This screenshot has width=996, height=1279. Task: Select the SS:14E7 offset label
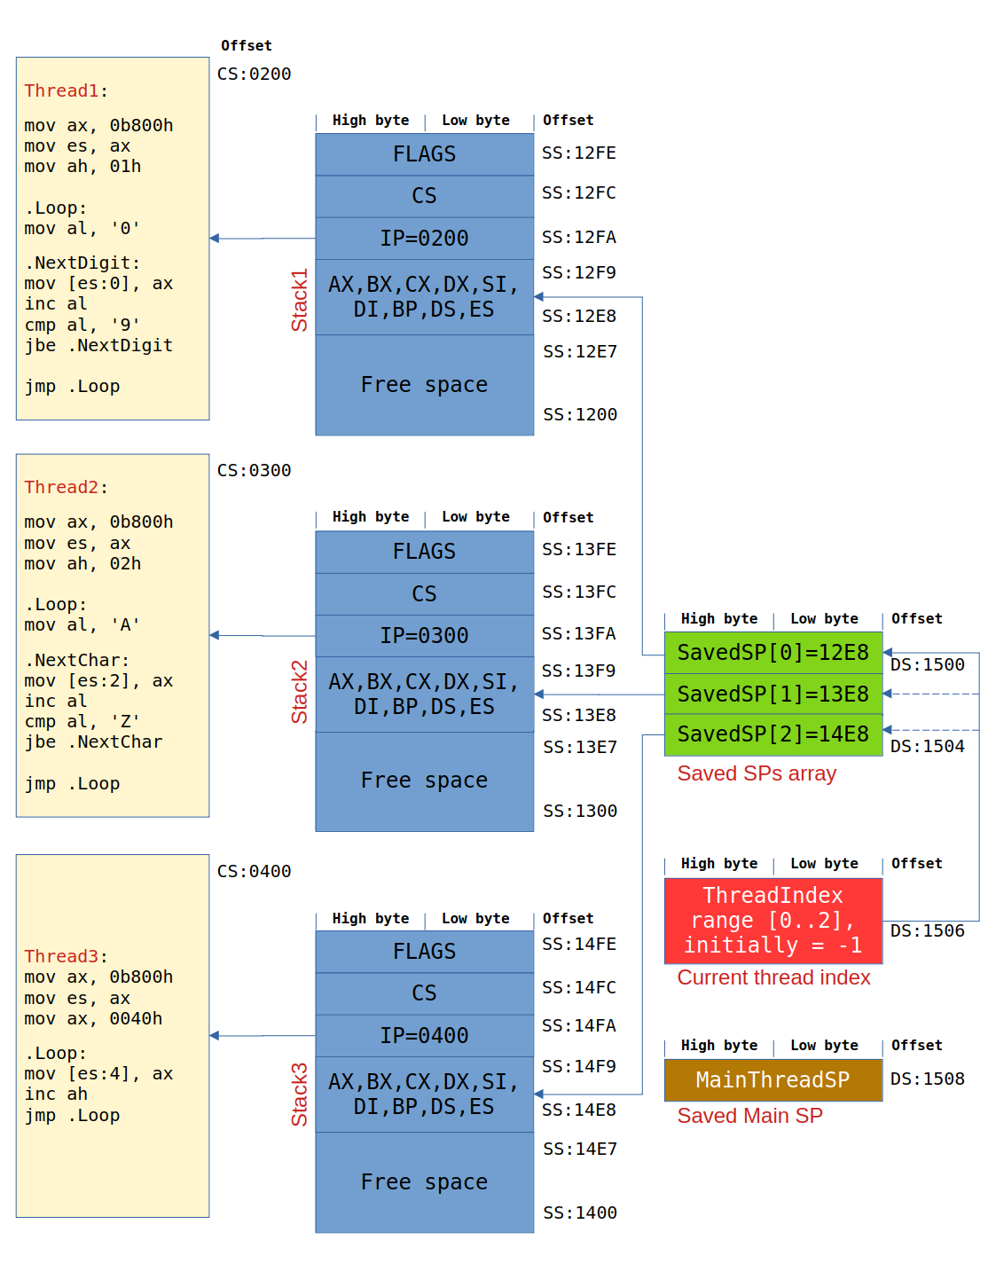[580, 1150]
